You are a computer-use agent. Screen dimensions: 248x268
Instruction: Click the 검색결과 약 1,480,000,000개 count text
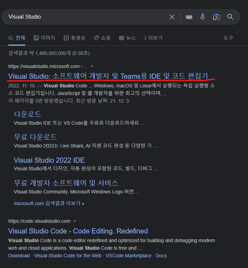pos(49,53)
